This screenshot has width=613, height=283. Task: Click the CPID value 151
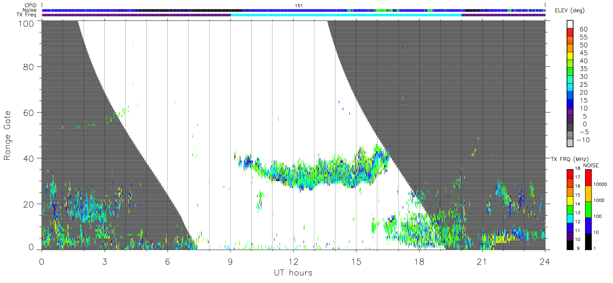[x=299, y=5]
